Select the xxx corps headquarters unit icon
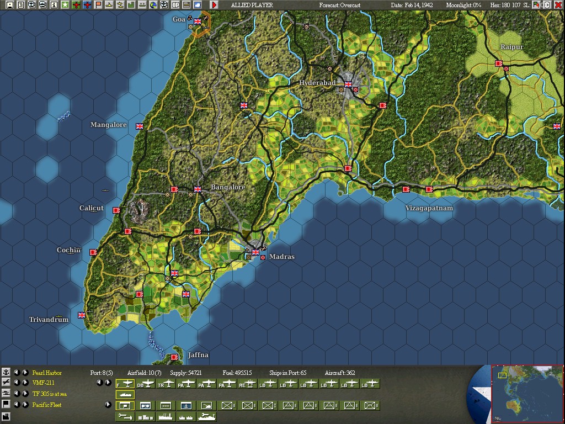Viewport: 565px width, 424px height. click(166, 406)
